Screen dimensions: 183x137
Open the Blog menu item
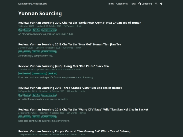click(x=111, y=4)
